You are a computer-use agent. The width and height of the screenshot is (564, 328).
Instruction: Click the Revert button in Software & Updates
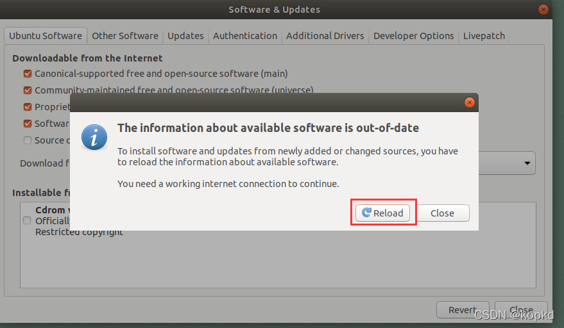pyautogui.click(x=463, y=309)
